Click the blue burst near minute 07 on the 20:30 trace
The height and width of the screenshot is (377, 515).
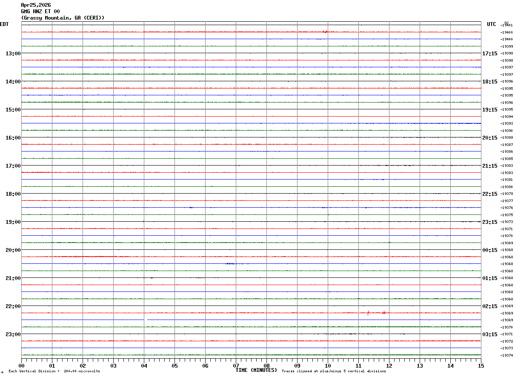tap(230, 264)
